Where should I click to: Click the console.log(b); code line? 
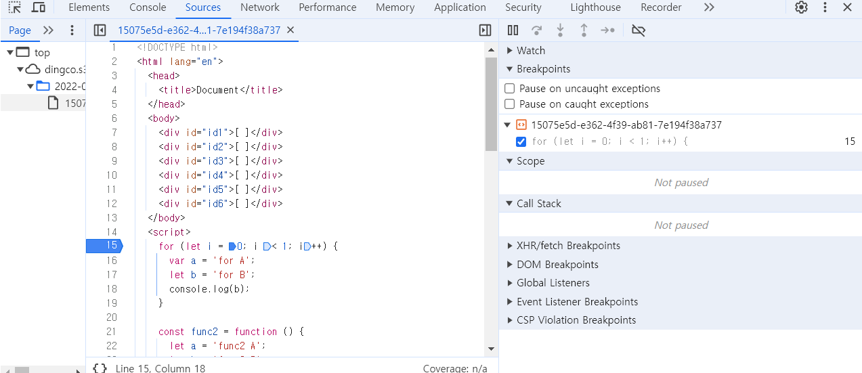tap(210, 289)
